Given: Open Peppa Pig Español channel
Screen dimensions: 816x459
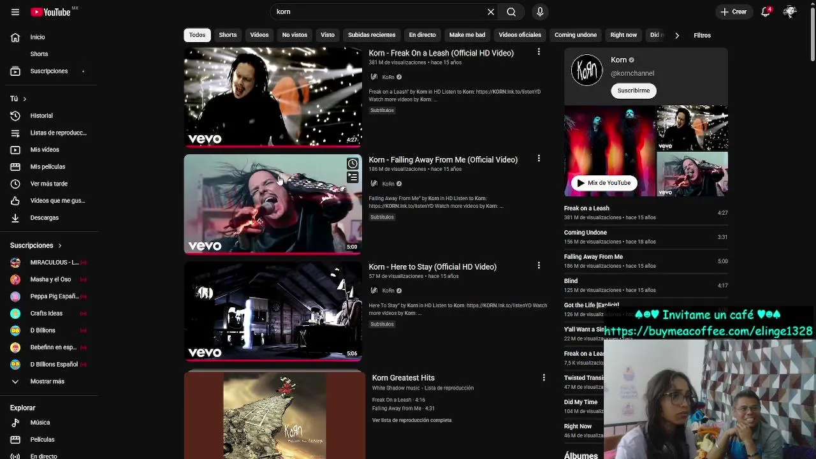Looking at the screenshot, I should coord(48,296).
